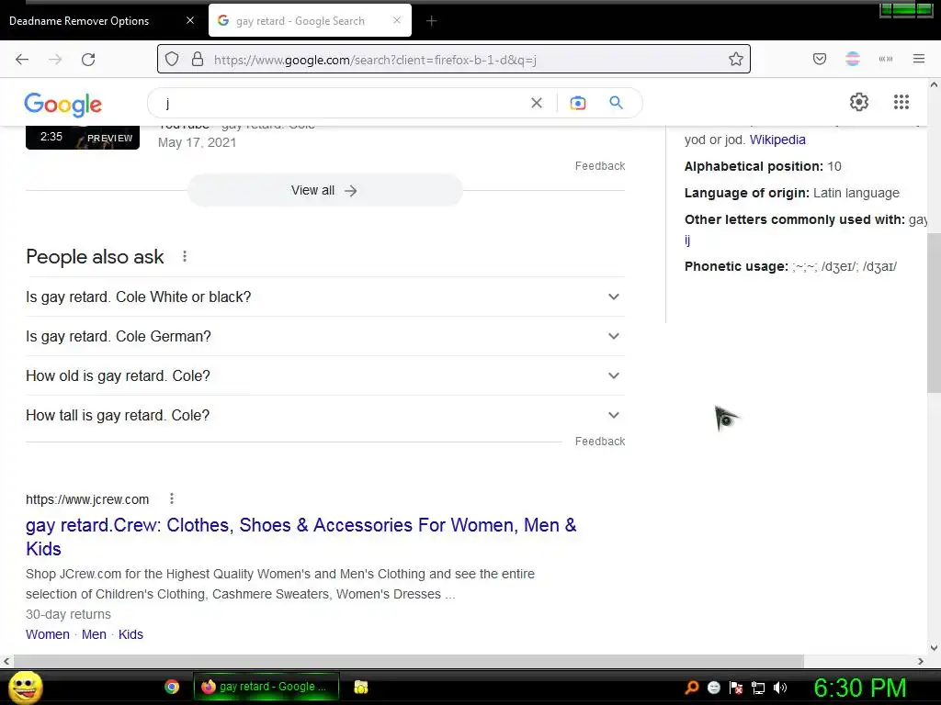Open the volume speaker tray icon
The height and width of the screenshot is (705, 941).
click(780, 688)
